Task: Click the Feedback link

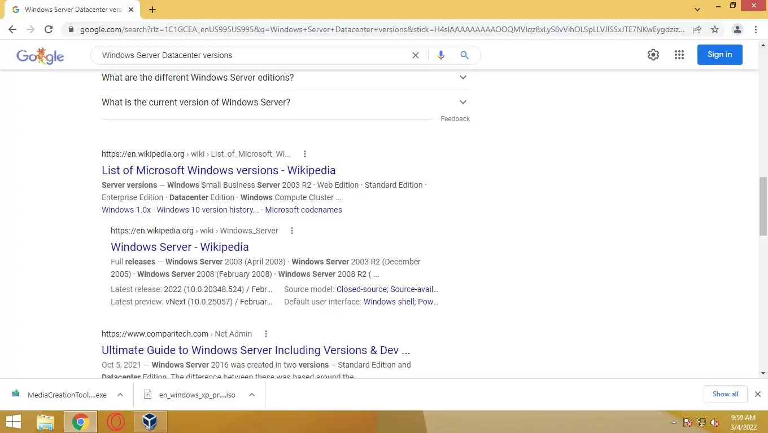Action: click(455, 119)
